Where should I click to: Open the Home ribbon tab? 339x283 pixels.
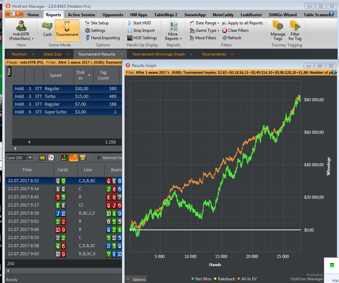point(33,15)
